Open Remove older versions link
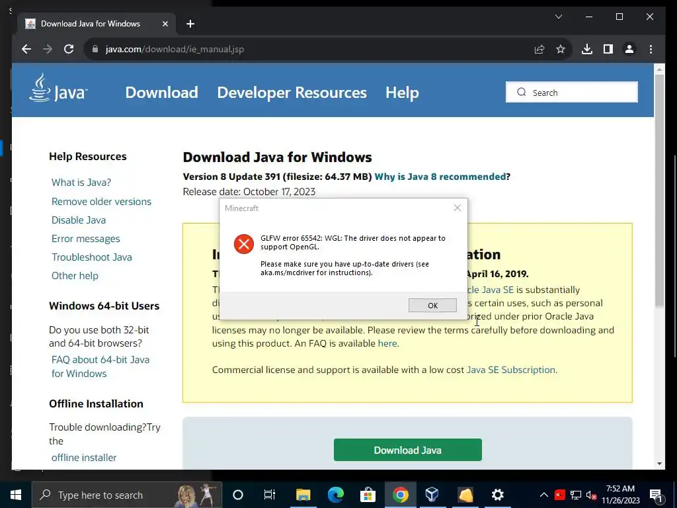Viewport: 677px width, 508px height. (x=101, y=201)
